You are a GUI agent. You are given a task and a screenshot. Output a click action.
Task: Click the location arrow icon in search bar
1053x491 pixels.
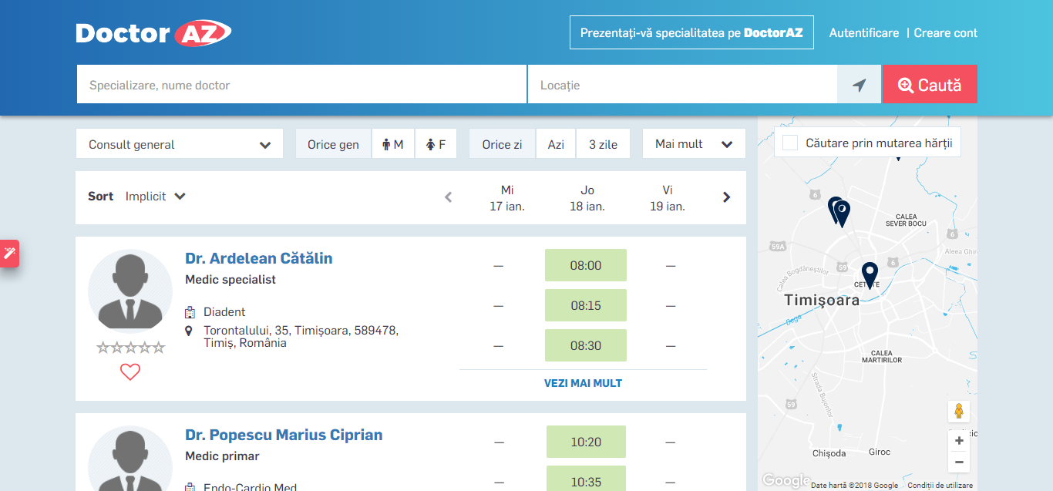859,85
